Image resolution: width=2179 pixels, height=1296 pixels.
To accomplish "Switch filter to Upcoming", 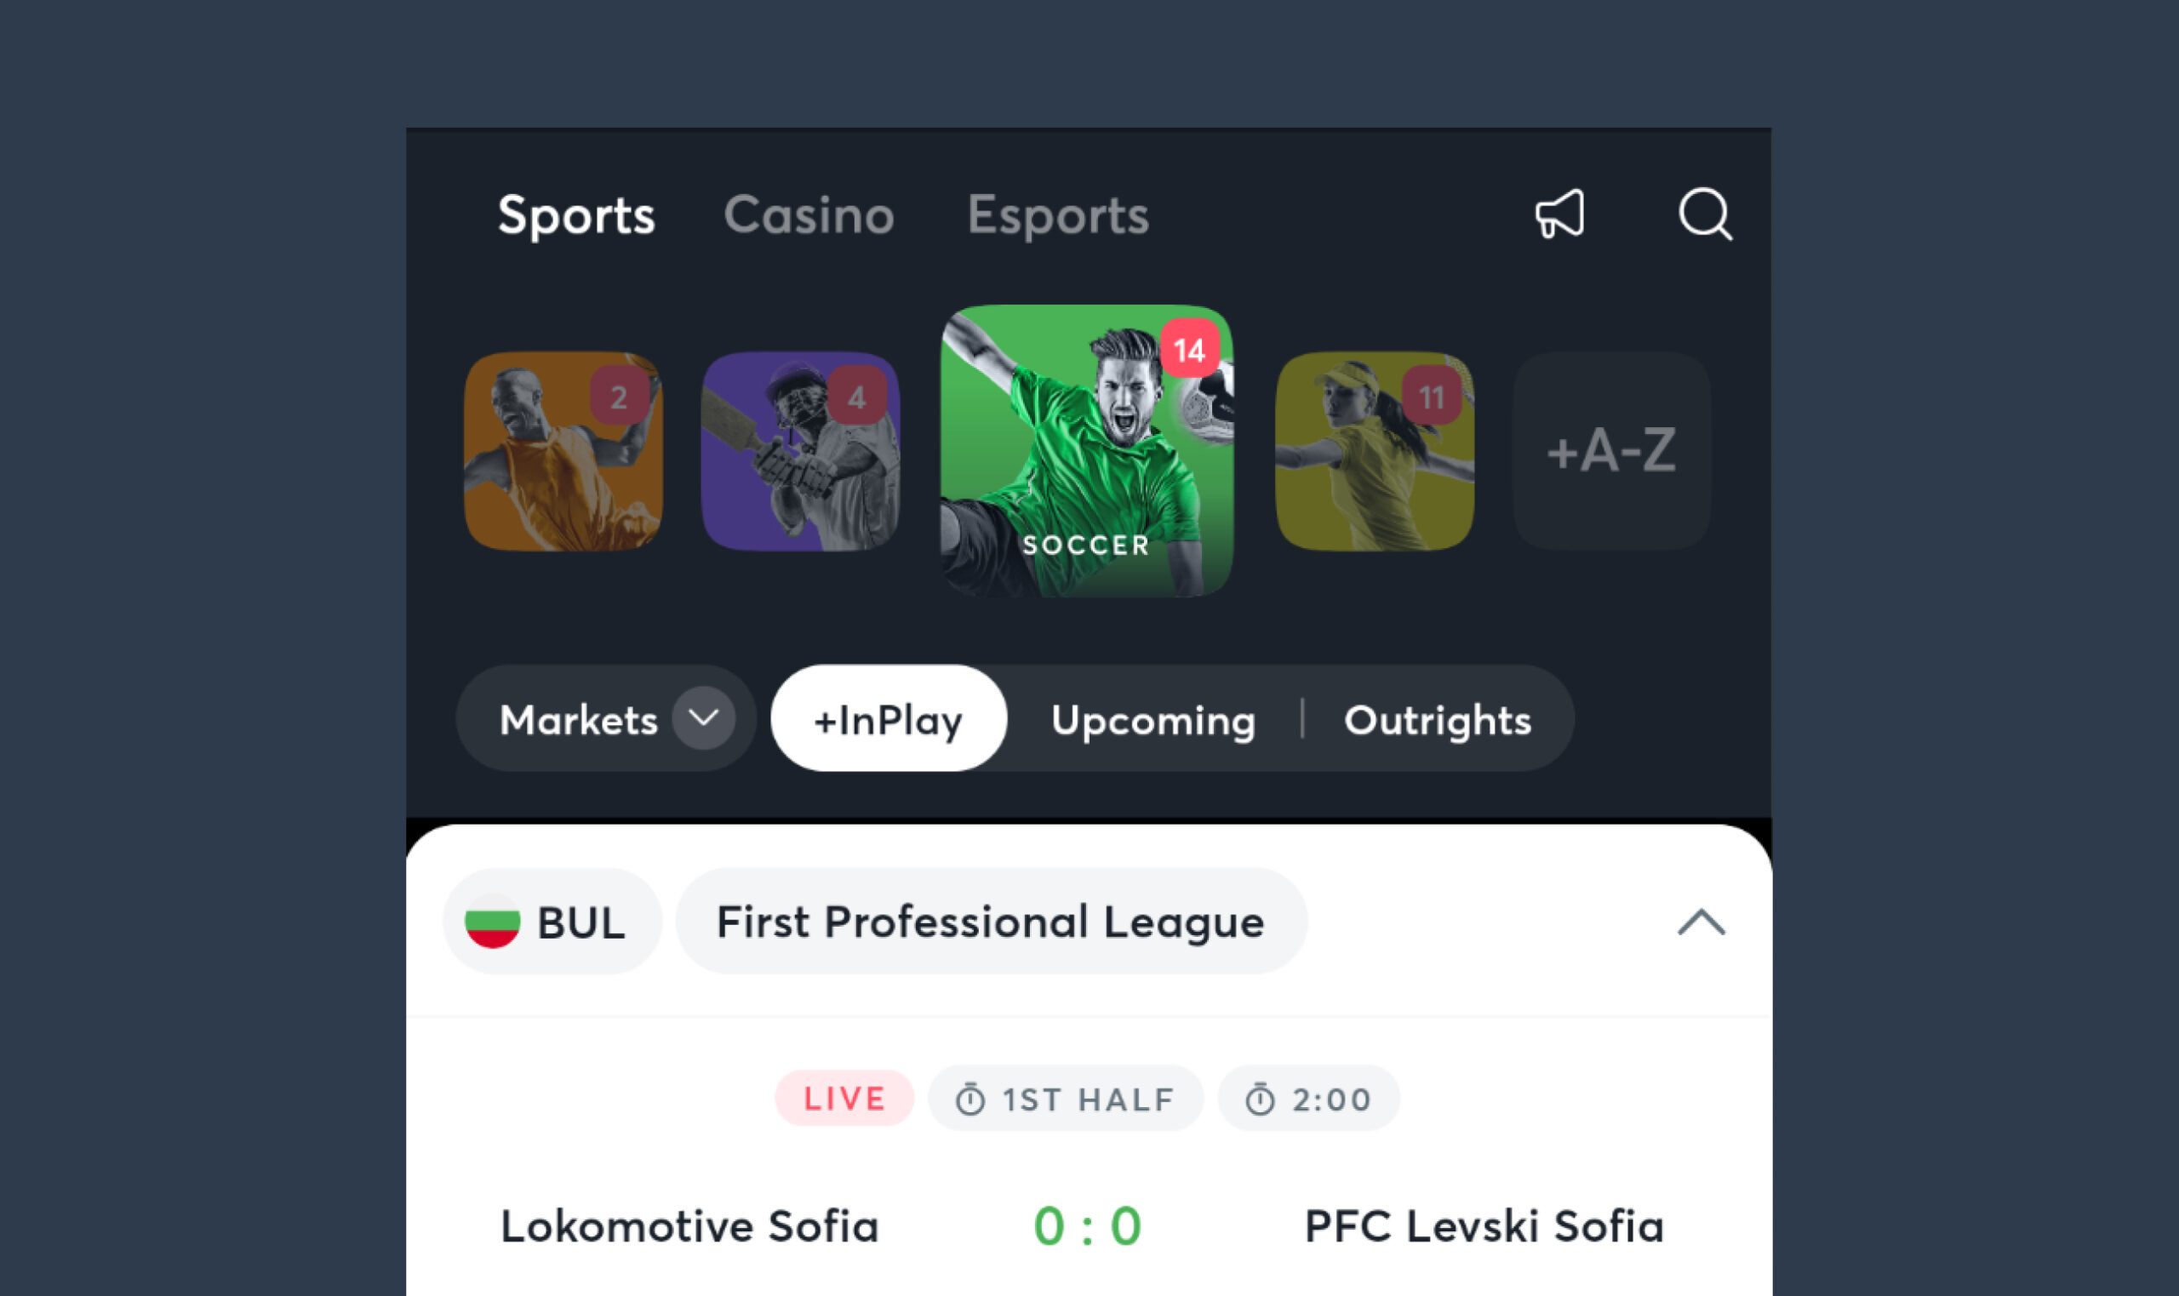I will 1152,720.
